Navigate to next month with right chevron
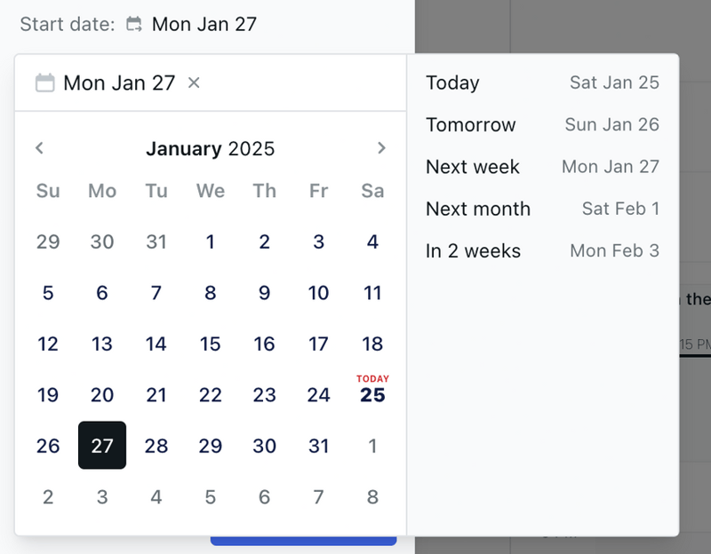The image size is (711, 554). pos(381,148)
